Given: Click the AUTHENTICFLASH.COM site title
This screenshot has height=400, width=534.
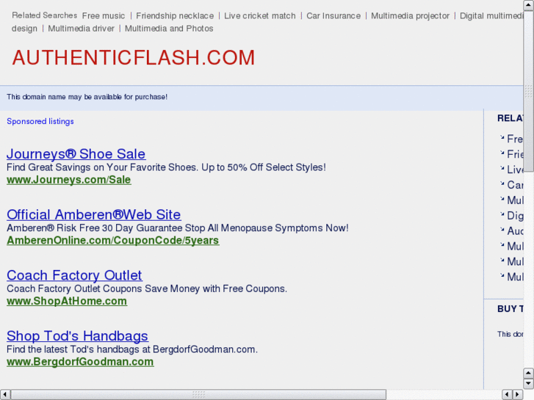Looking at the screenshot, I should click(x=134, y=57).
